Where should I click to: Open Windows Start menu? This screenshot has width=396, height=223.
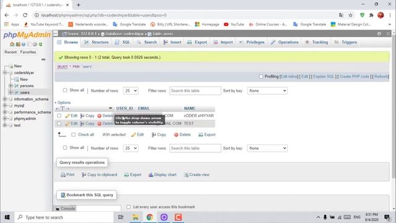pyautogui.click(x=7, y=217)
